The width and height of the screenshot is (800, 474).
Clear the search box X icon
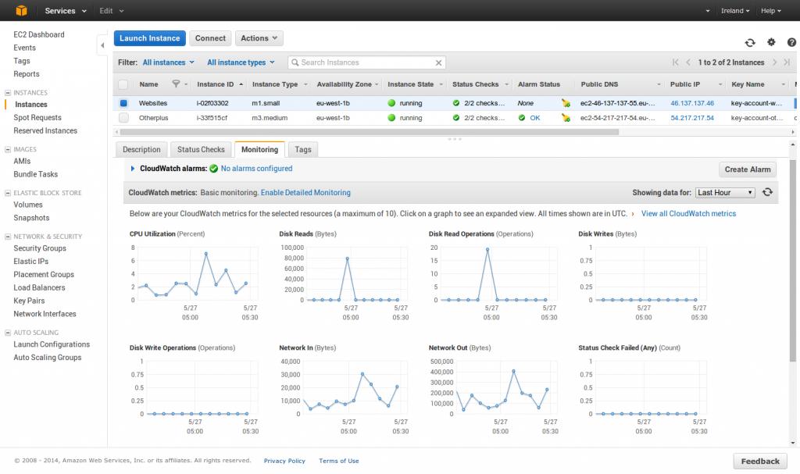tap(438, 62)
